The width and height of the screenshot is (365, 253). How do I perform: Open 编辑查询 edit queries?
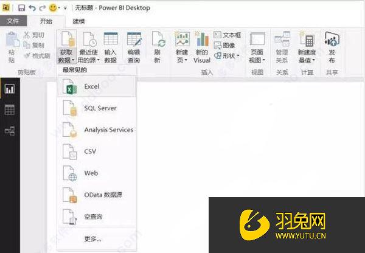(134, 47)
